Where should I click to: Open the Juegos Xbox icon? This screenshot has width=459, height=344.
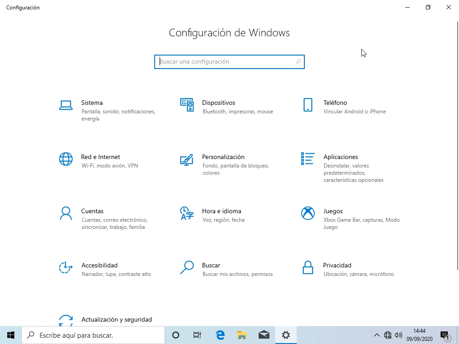click(307, 213)
